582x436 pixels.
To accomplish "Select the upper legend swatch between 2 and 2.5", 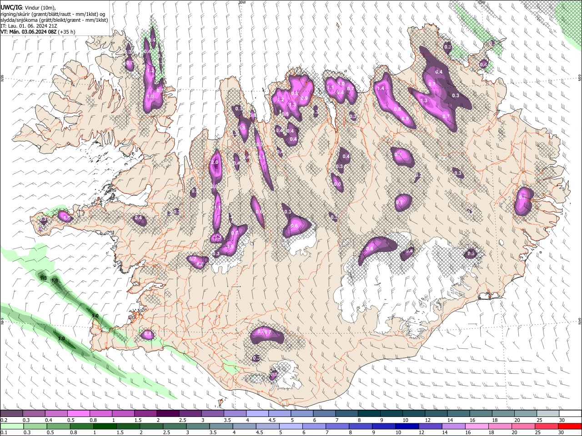I will pyautogui.click(x=167, y=413).
